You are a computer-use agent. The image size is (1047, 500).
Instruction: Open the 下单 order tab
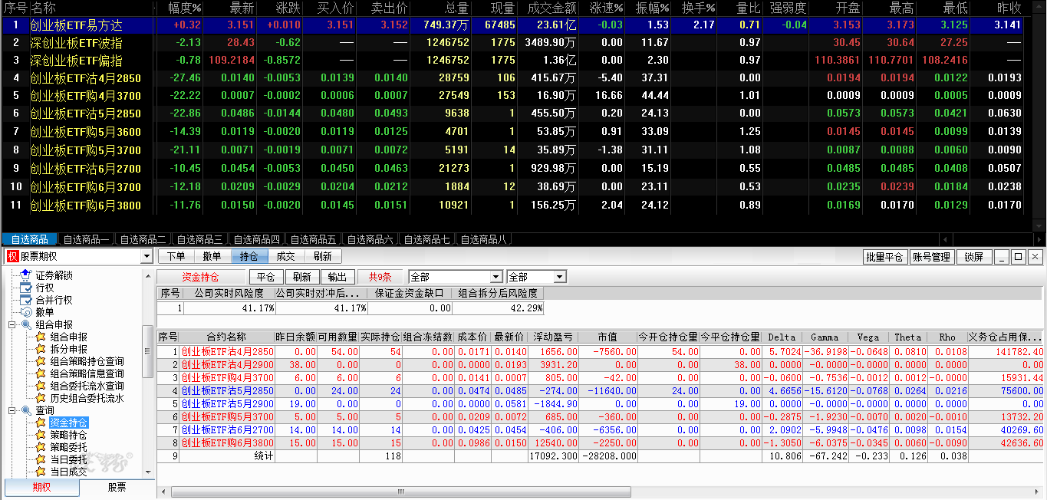tap(176, 257)
